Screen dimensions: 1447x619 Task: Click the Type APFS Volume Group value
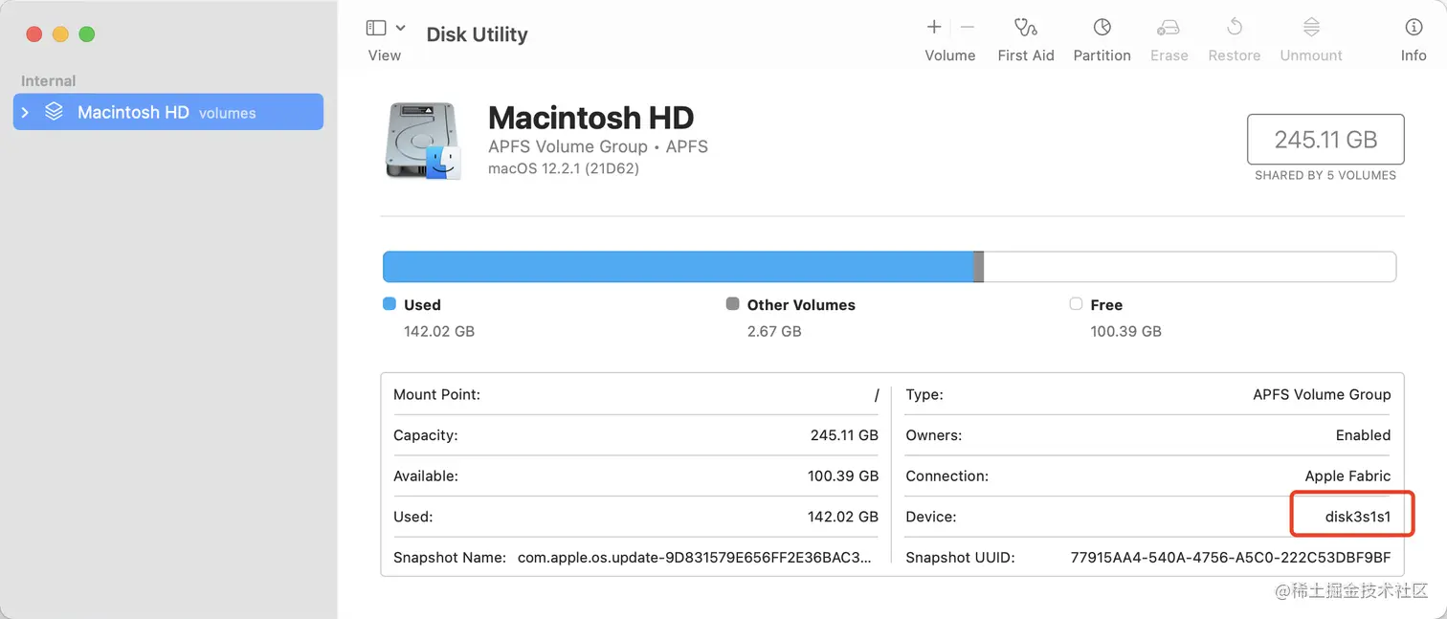[1322, 394]
